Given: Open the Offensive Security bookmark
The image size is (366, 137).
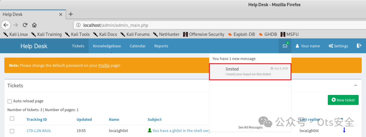Looking at the screenshot, I should [204, 35].
